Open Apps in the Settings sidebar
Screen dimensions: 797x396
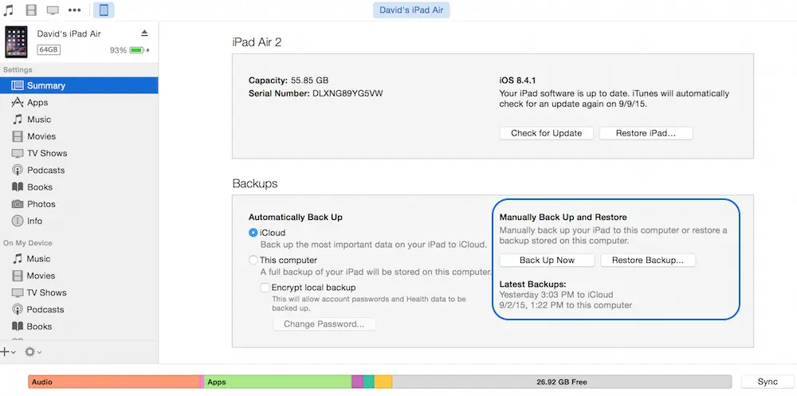[37, 103]
